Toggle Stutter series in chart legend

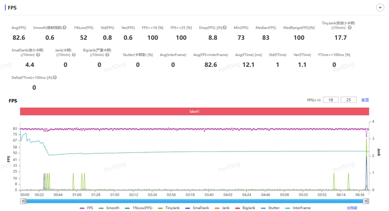(270, 208)
